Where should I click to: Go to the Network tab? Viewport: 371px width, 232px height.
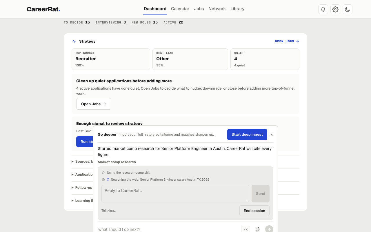[x=217, y=9]
